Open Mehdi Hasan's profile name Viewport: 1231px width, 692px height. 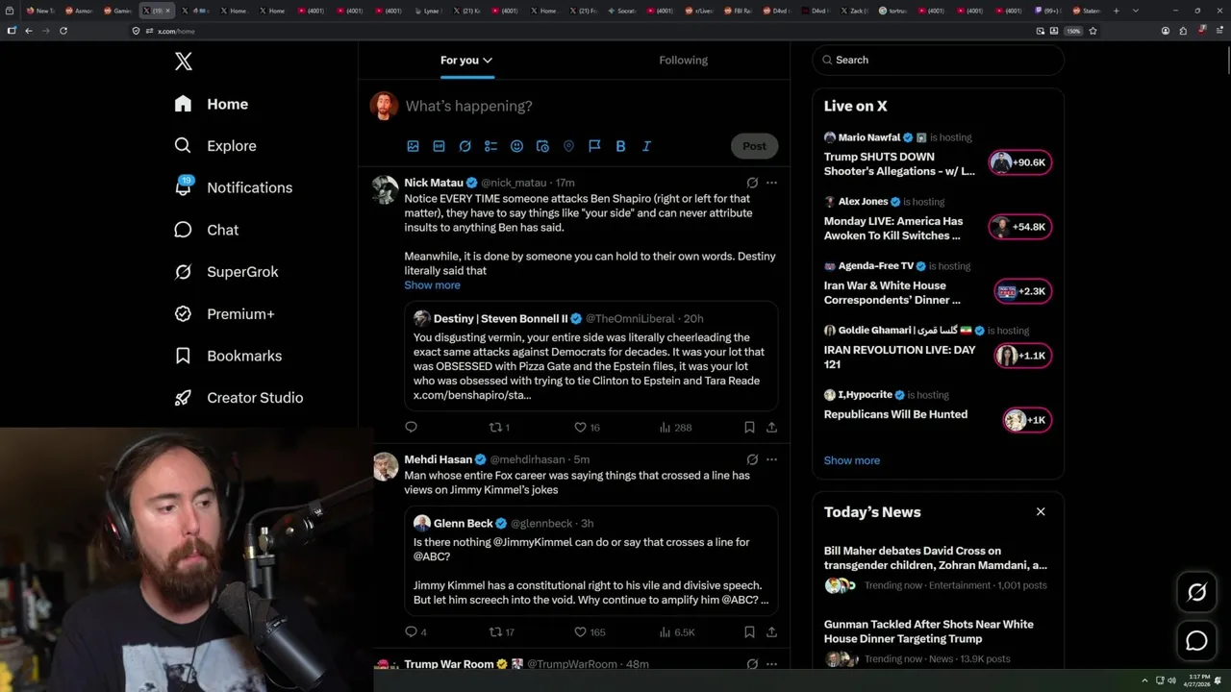[x=438, y=459]
